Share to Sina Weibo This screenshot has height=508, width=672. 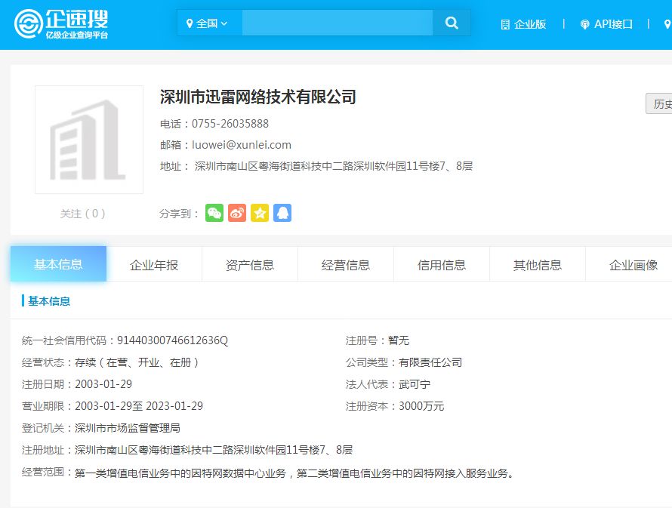[237, 214]
